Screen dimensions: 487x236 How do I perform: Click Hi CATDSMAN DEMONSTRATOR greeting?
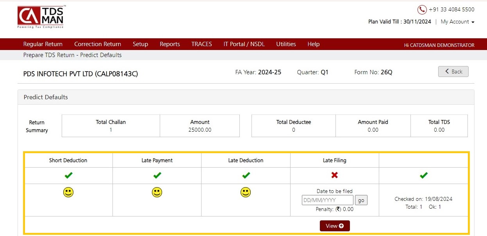tap(439, 45)
